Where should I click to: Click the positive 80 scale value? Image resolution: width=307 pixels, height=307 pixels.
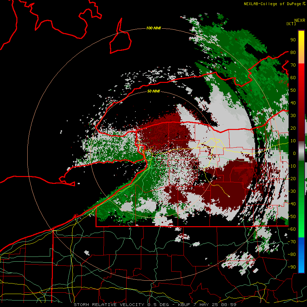(x=293, y=52)
